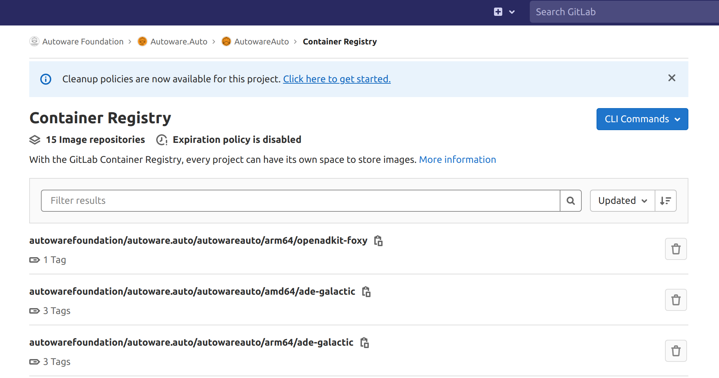
Task: Copy arm64/openadkit-foxy image path
Action: pyautogui.click(x=378, y=241)
